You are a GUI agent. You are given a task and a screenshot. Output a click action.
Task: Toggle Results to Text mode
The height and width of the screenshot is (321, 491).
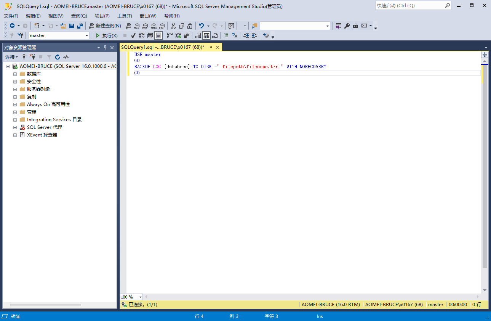click(x=198, y=35)
